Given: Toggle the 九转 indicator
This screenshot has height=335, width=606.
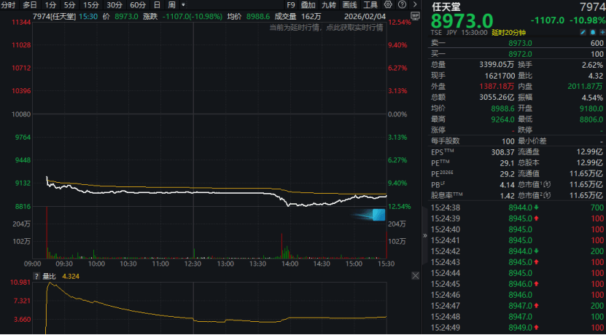Looking at the screenshot, I should click(x=329, y=4).
